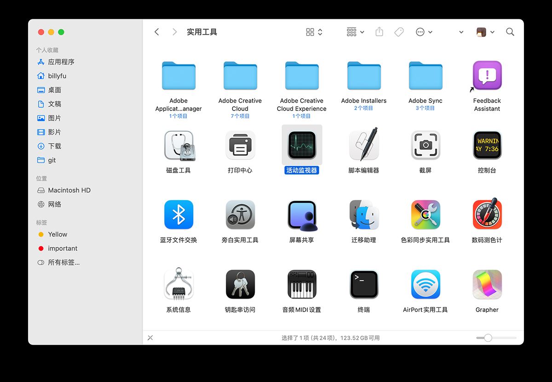The height and width of the screenshot is (382, 552).
Task: Open 音频 MIDI 设置 utility
Action: coord(301,284)
